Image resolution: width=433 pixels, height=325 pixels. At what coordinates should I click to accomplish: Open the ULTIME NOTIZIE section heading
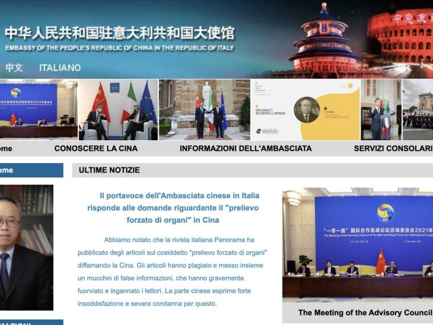(x=109, y=170)
